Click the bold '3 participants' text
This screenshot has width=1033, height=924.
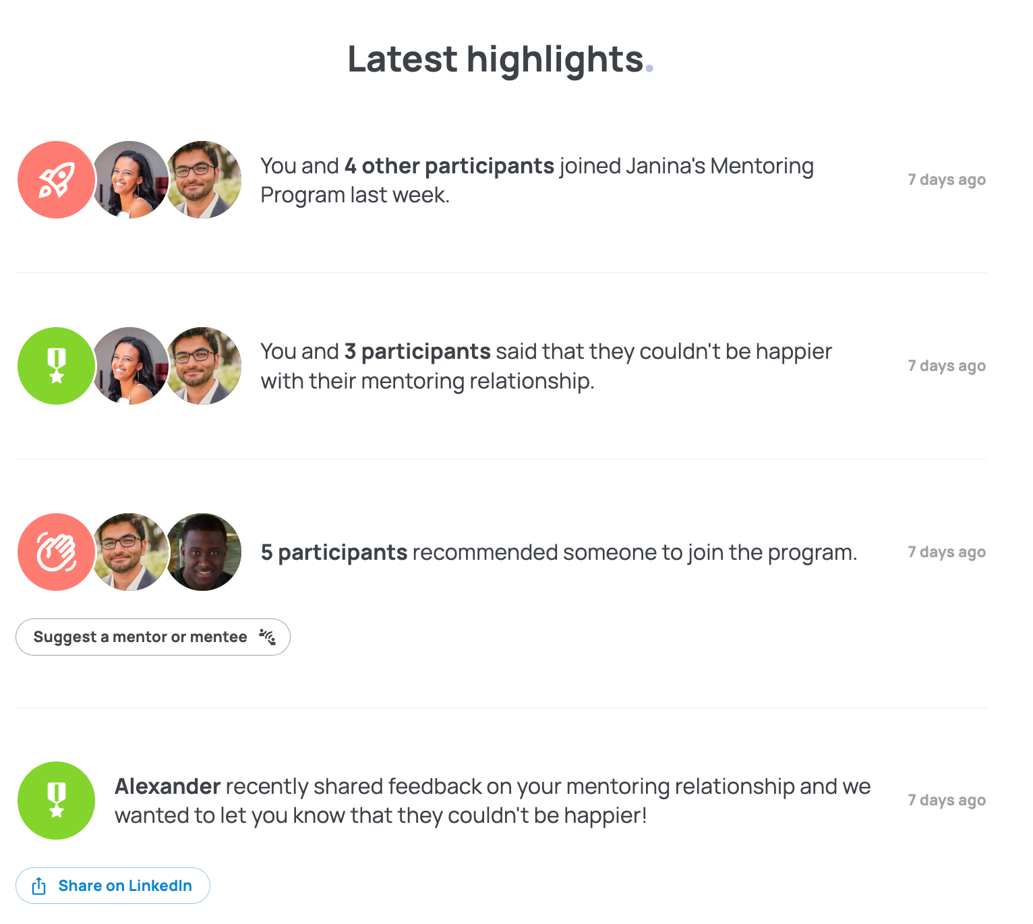[417, 351]
